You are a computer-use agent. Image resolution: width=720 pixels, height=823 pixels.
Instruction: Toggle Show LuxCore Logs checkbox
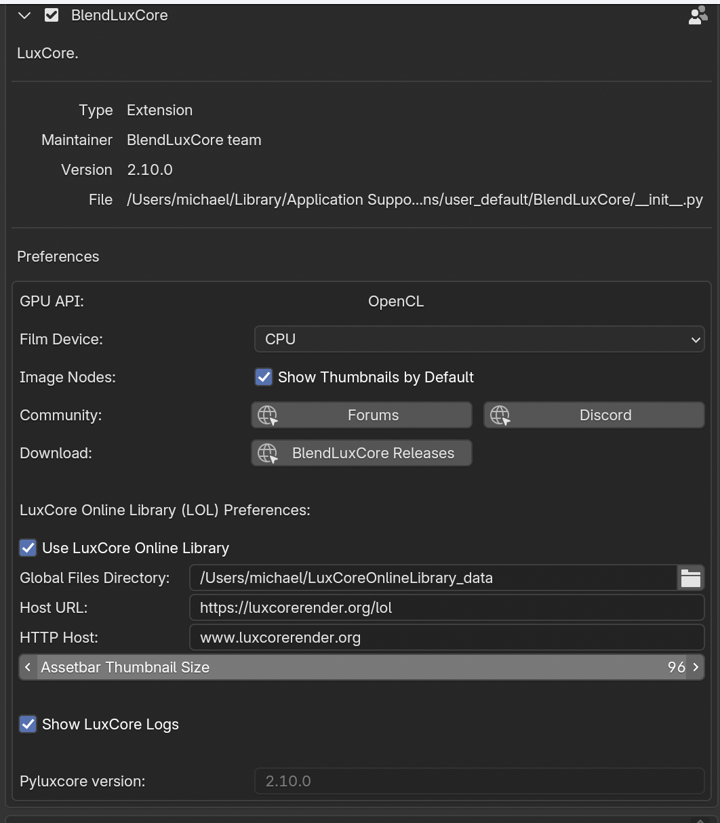(28, 725)
